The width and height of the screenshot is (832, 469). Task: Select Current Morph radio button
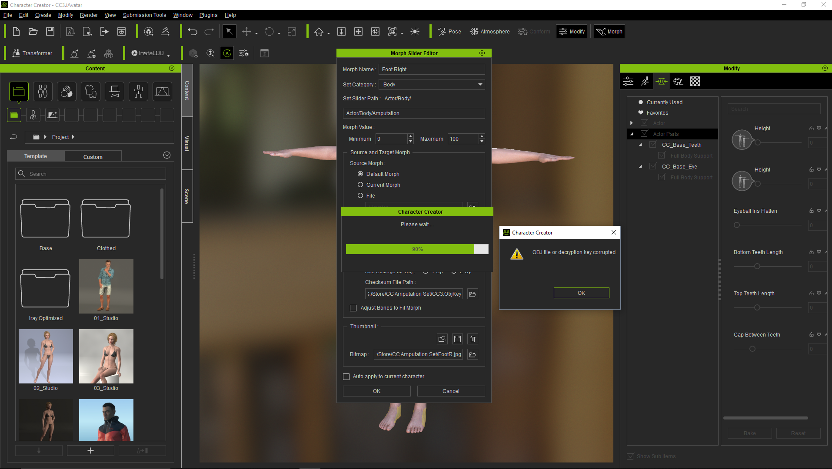[360, 185]
